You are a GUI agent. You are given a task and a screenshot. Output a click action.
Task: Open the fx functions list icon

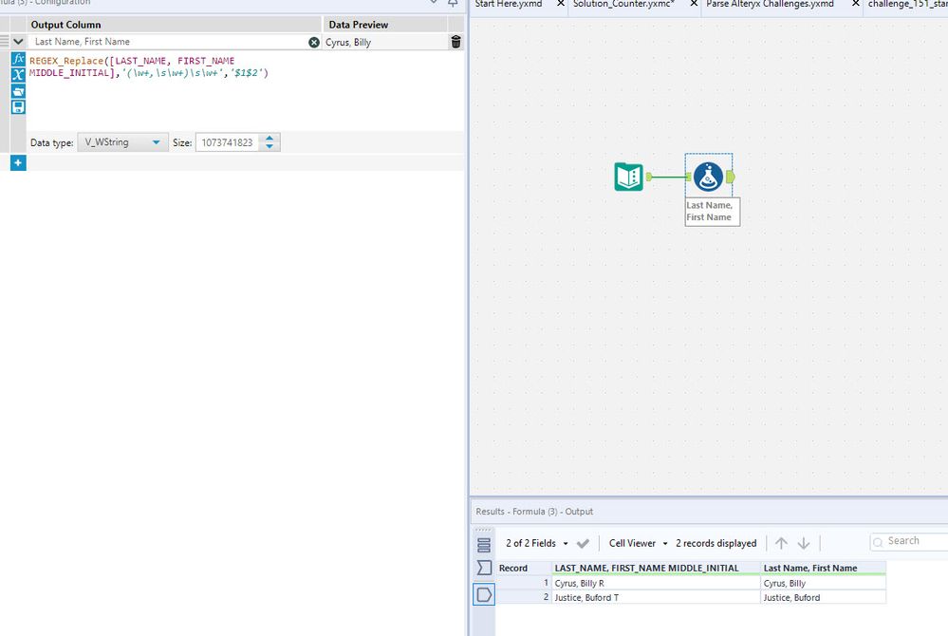coord(18,59)
